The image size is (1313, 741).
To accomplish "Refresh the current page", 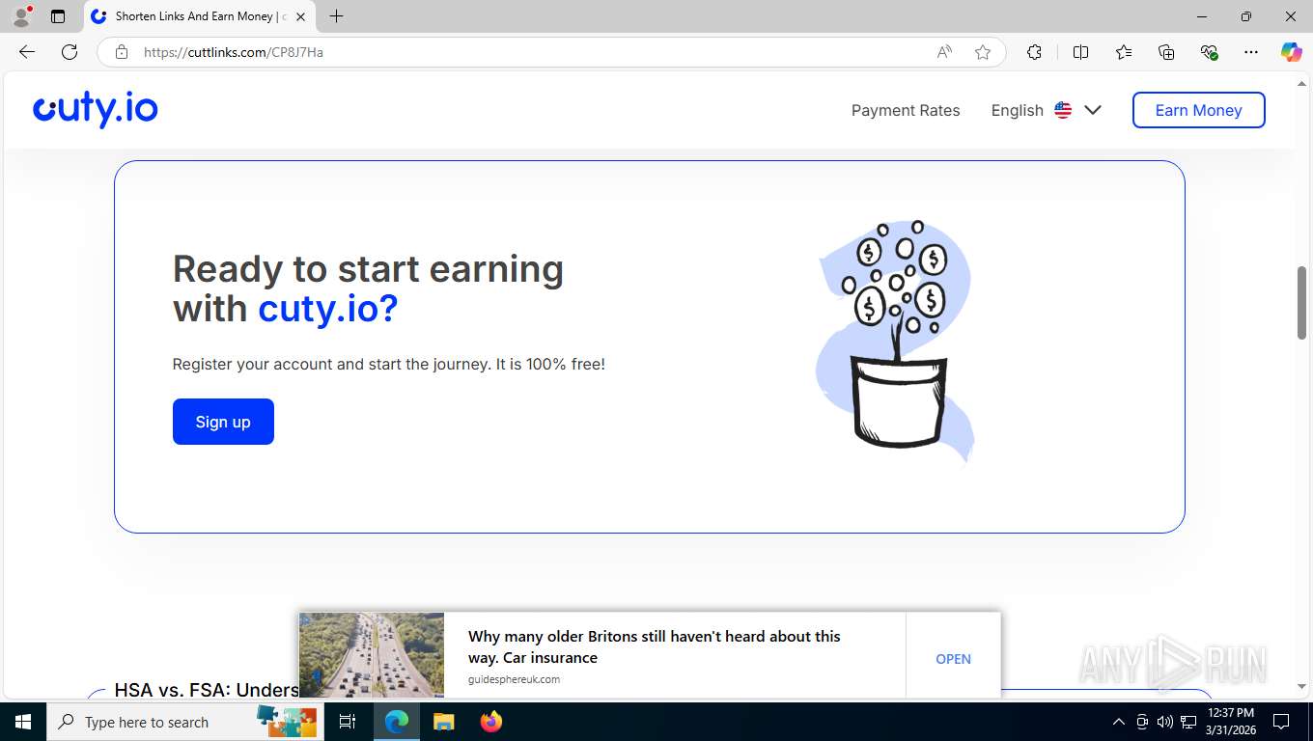I will [70, 52].
